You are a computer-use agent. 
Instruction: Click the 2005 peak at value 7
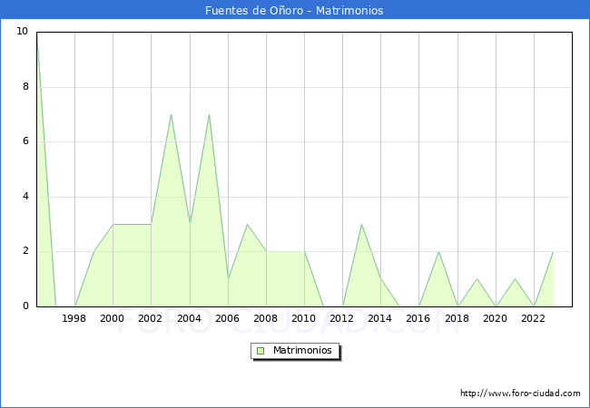209,115
